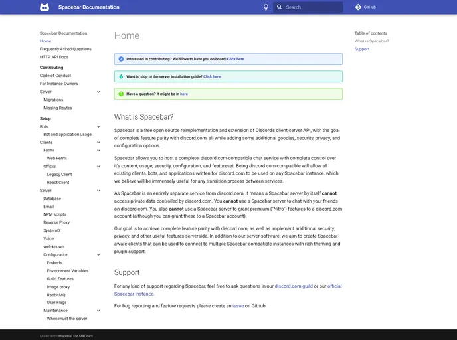
Task: Open Frequently Asked Questions page
Action: click(x=66, y=49)
